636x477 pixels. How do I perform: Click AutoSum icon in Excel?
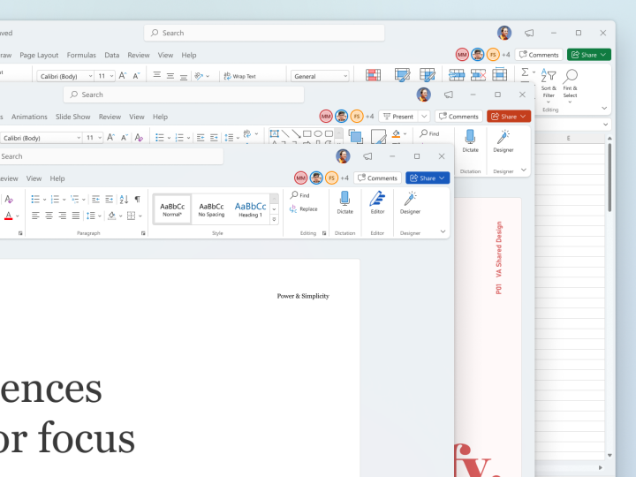(x=525, y=72)
